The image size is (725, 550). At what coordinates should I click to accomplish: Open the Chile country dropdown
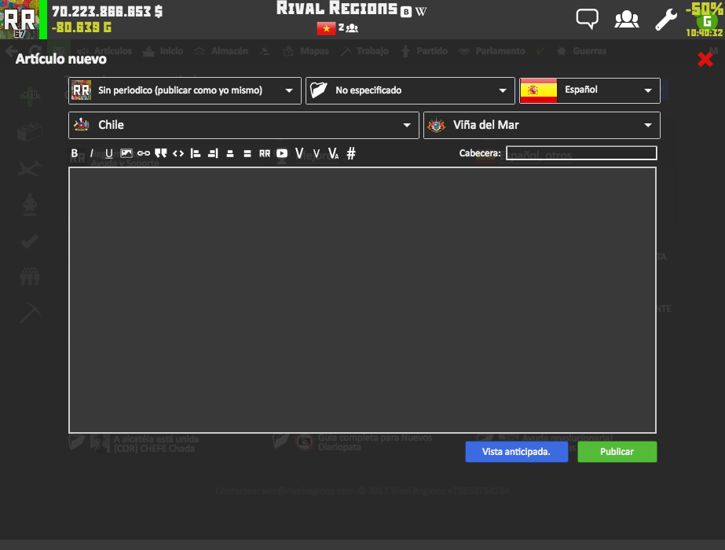tap(244, 125)
